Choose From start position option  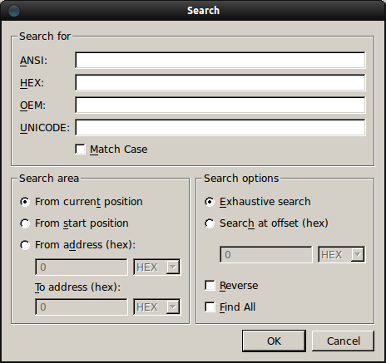[25, 223]
